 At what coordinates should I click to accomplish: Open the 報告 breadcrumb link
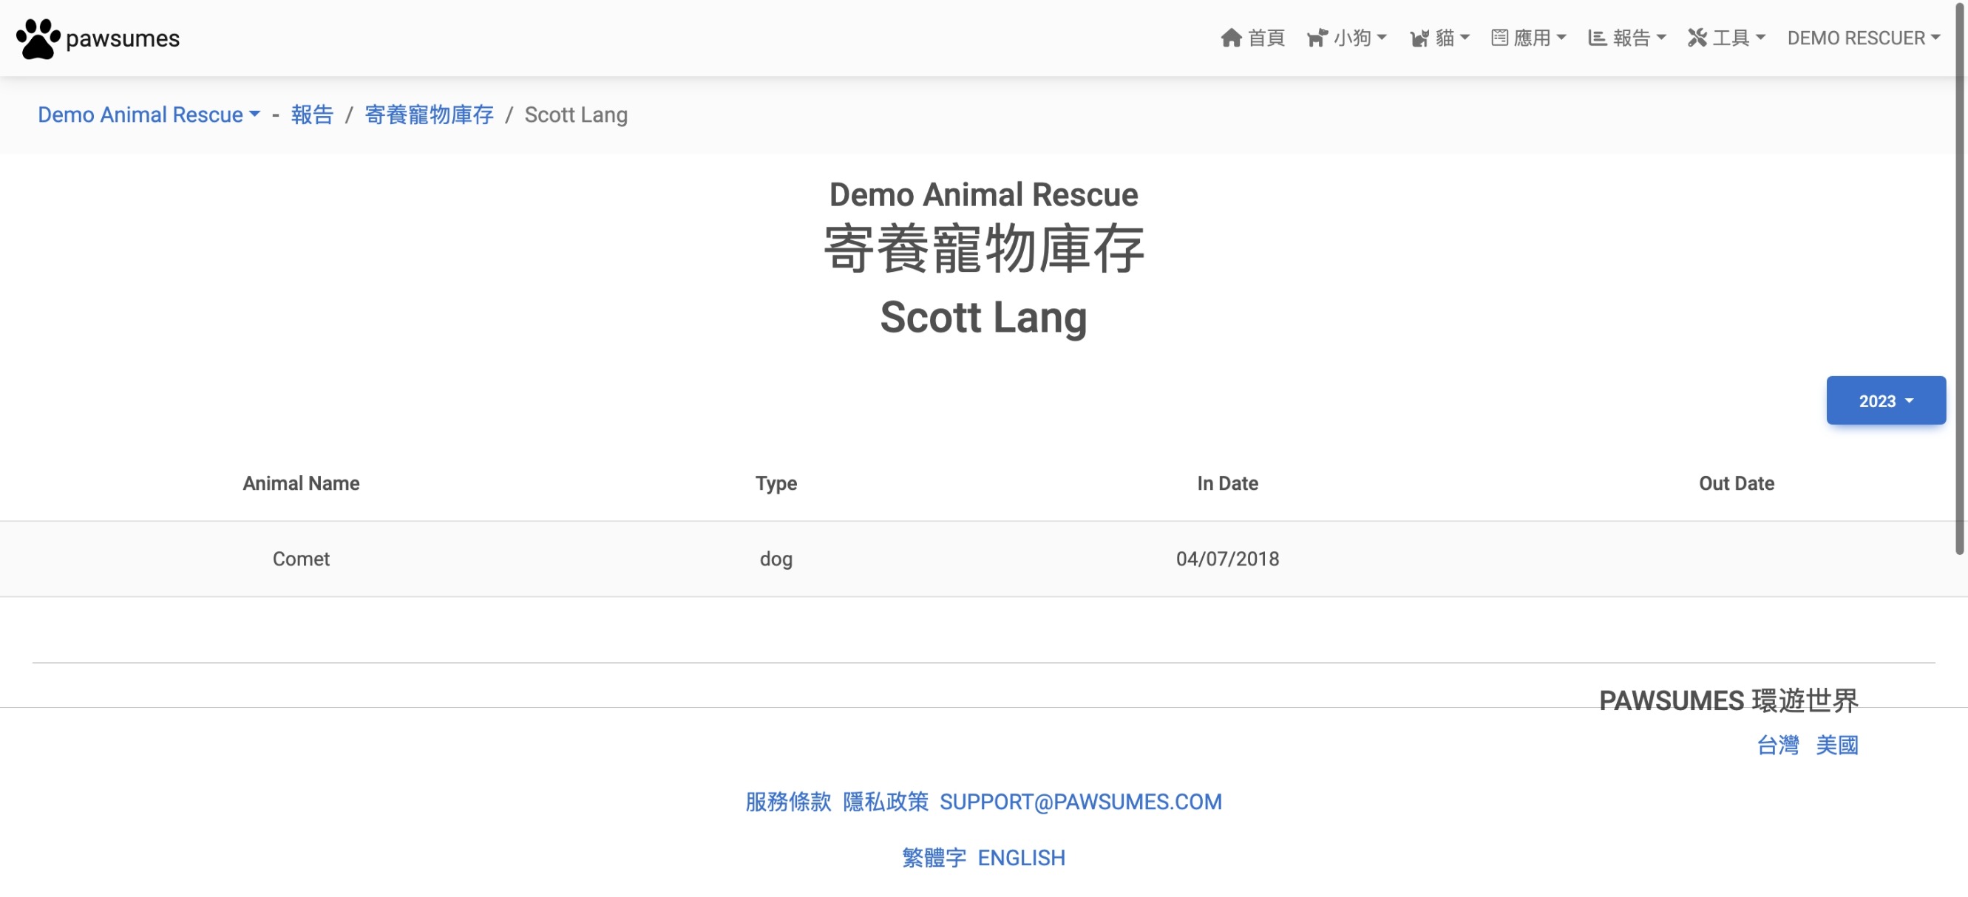[x=312, y=115]
